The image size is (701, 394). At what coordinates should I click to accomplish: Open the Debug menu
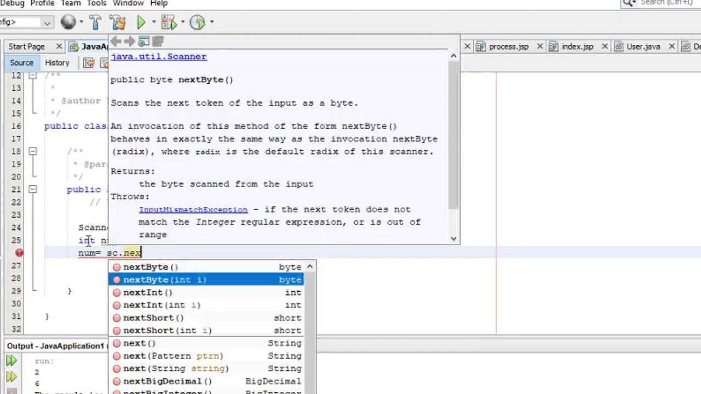pyautogui.click(x=12, y=3)
